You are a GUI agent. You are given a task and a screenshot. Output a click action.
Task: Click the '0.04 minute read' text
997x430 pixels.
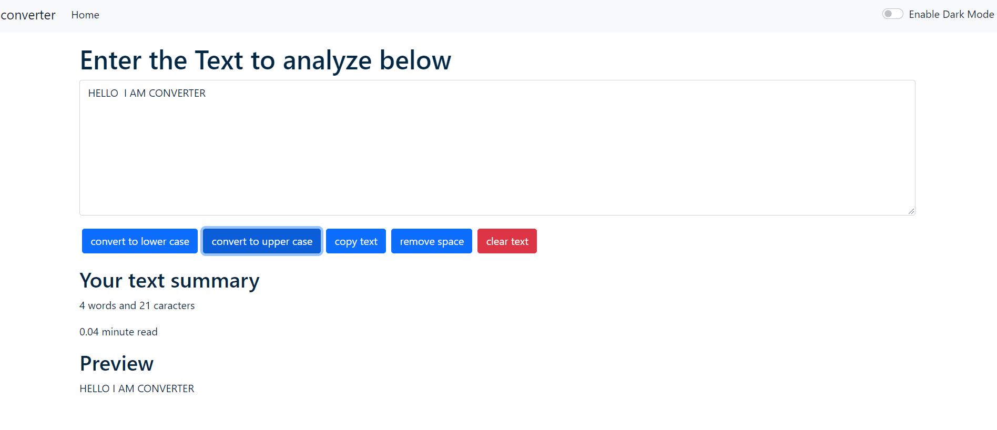point(118,332)
